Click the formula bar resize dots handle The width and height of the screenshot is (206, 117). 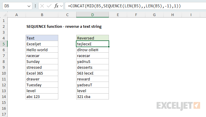35,6
